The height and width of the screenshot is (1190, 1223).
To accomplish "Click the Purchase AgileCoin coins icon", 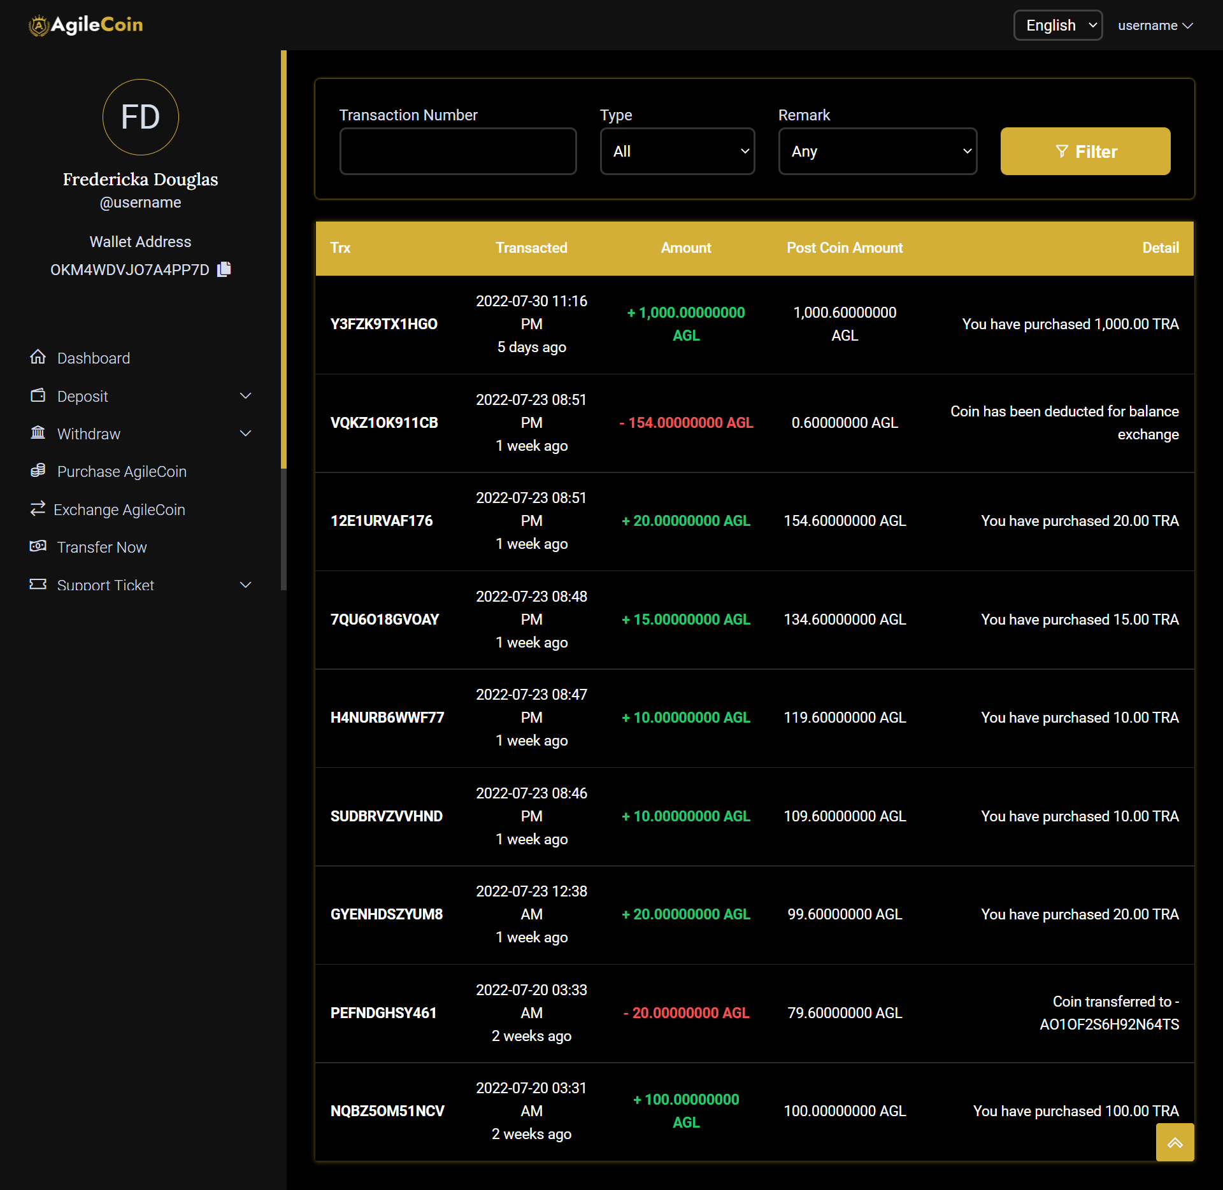I will point(38,471).
